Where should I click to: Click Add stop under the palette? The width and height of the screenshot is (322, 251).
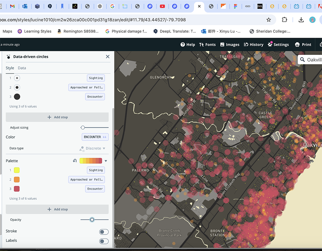click(x=57, y=209)
